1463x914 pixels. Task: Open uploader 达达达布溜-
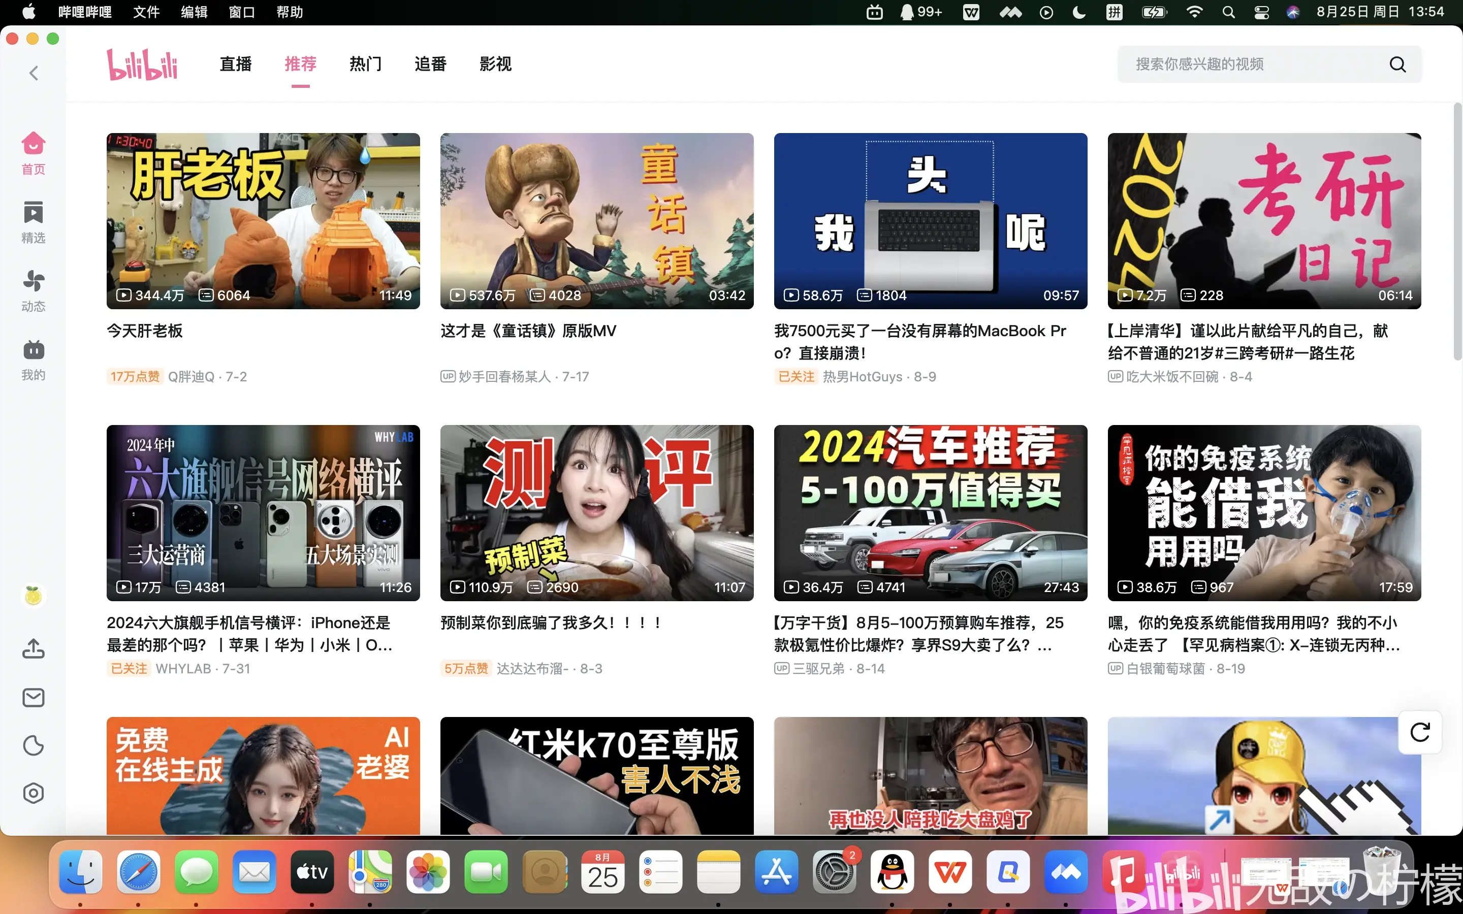(532, 669)
